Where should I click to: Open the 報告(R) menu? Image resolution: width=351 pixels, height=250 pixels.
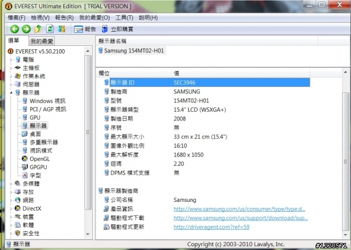point(64,18)
